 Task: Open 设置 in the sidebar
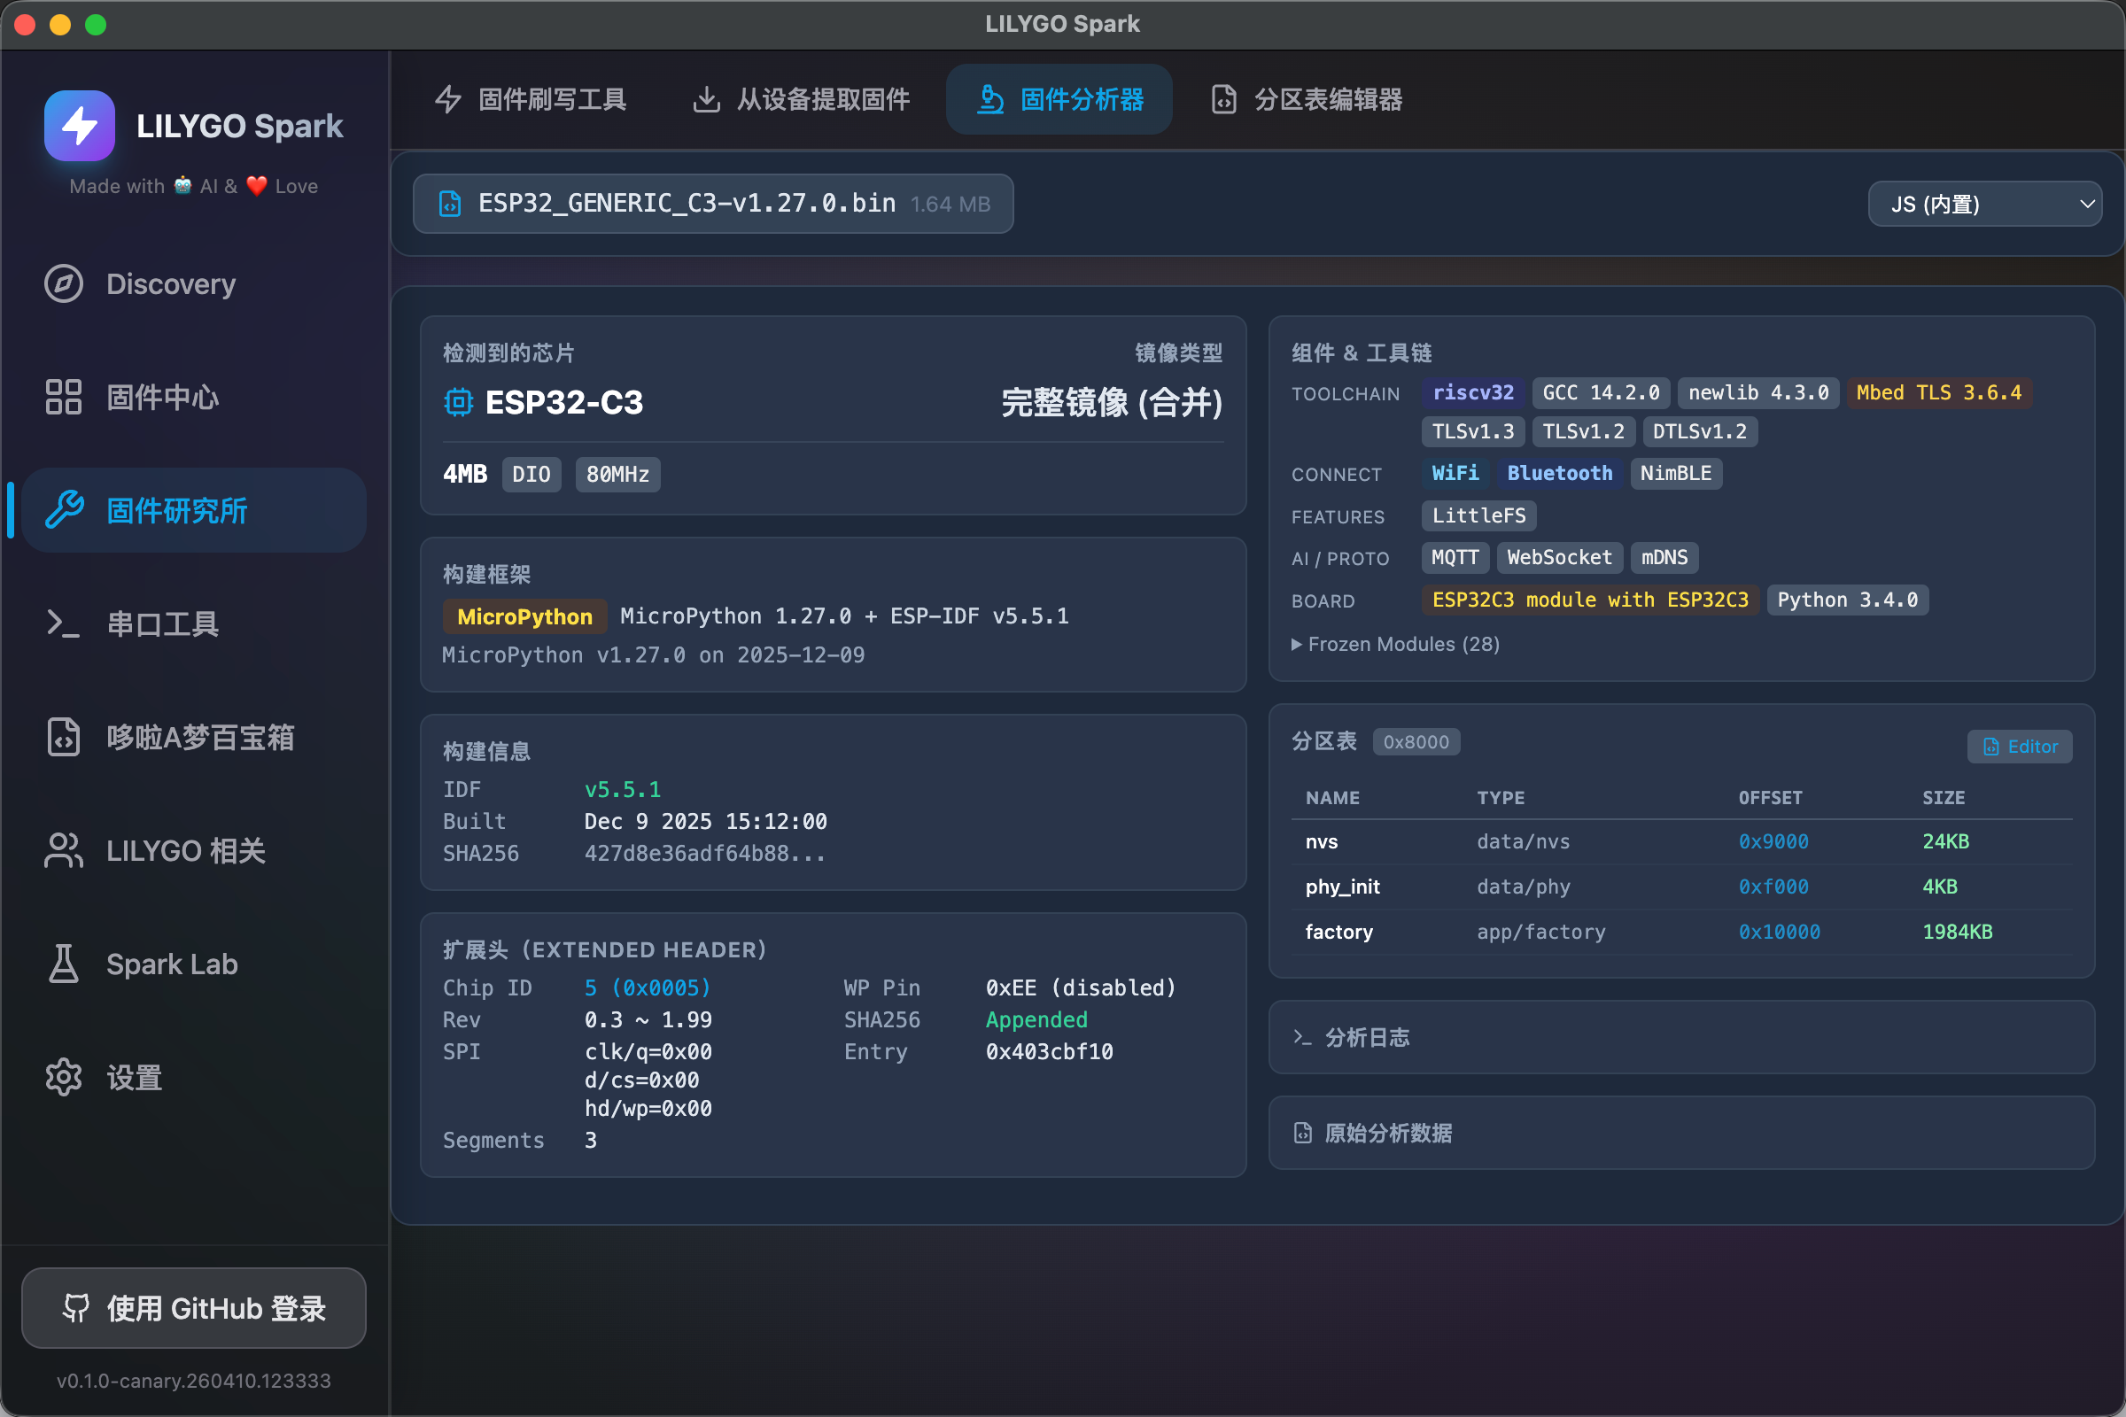[x=194, y=1077]
